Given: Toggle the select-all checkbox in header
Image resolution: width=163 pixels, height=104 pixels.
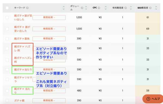Looking at the screenshot, I should (x=7, y=8).
